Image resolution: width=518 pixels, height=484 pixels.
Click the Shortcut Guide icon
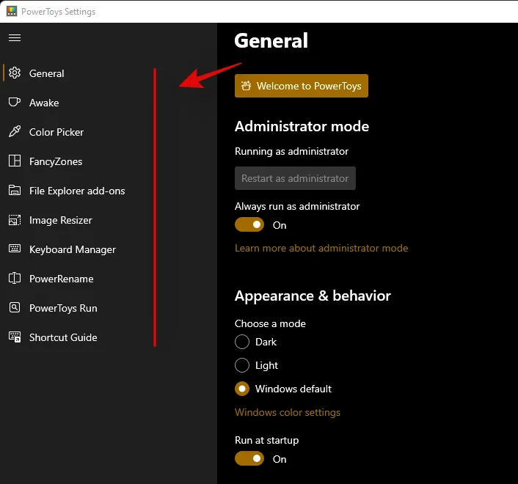click(x=15, y=337)
